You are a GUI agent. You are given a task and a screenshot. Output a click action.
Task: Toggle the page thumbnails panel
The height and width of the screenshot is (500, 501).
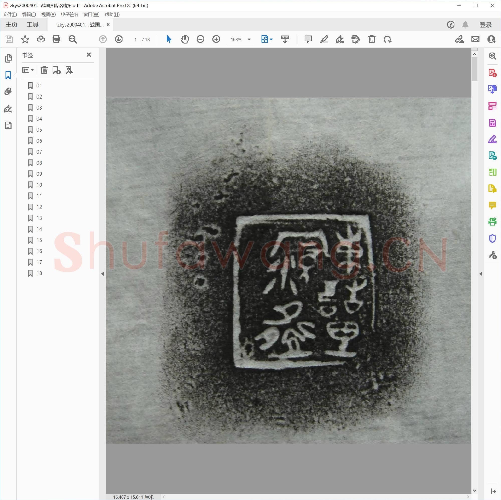pyautogui.click(x=8, y=58)
